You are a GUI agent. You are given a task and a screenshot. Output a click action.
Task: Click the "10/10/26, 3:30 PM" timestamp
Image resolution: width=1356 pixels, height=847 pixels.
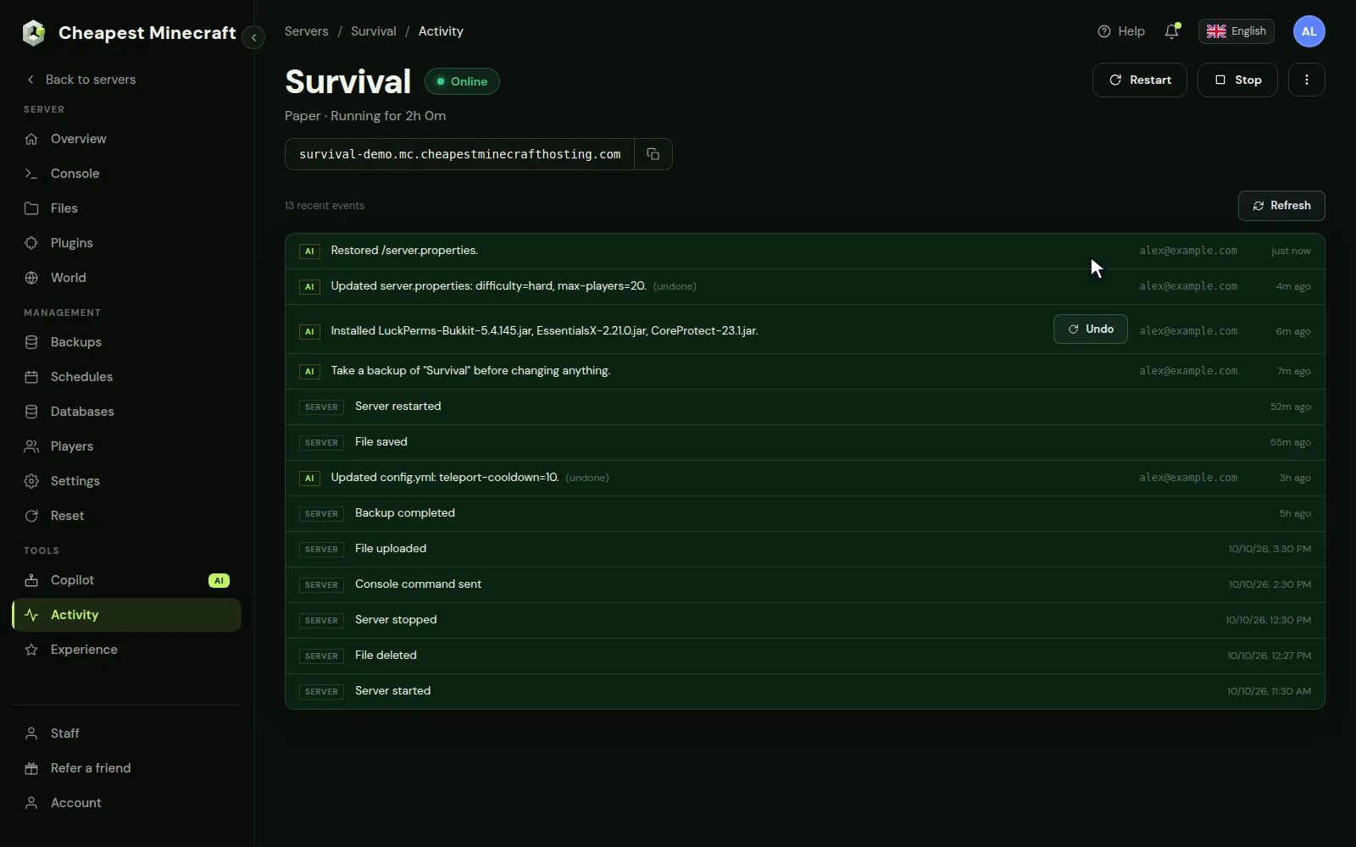click(1270, 550)
